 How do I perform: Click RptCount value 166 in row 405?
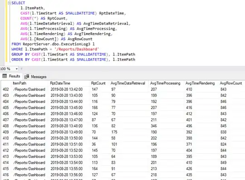(95, 108)
